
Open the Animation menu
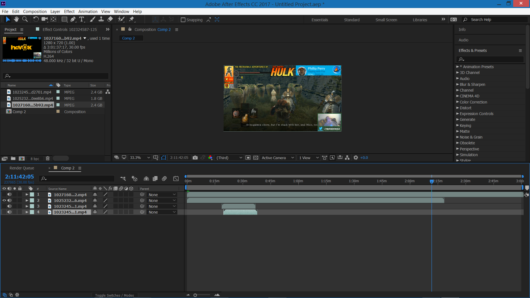(x=88, y=11)
